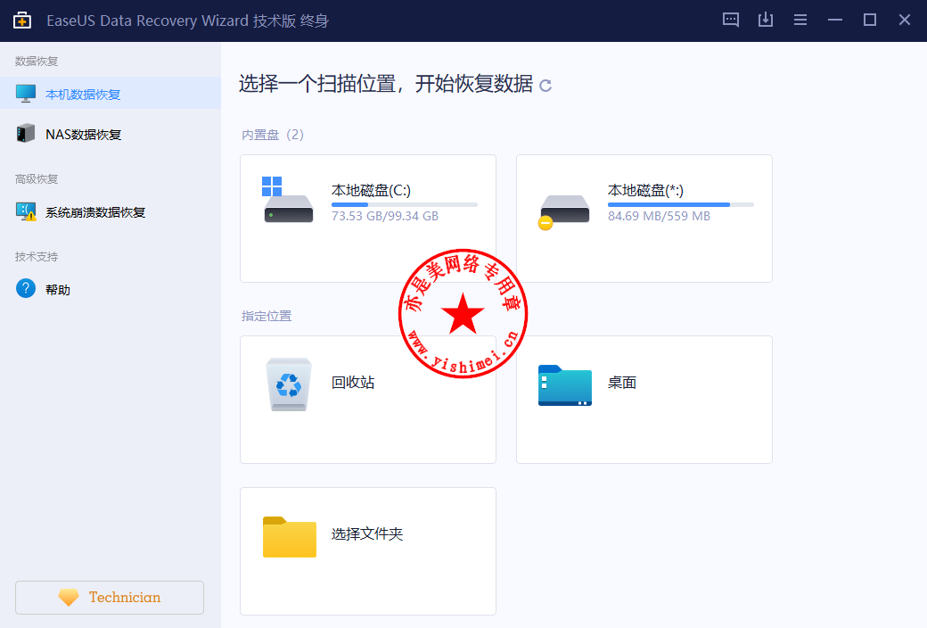This screenshot has height=628, width=927.
Task: Click the monitor icon for 本机数据恢复
Action: point(26,94)
